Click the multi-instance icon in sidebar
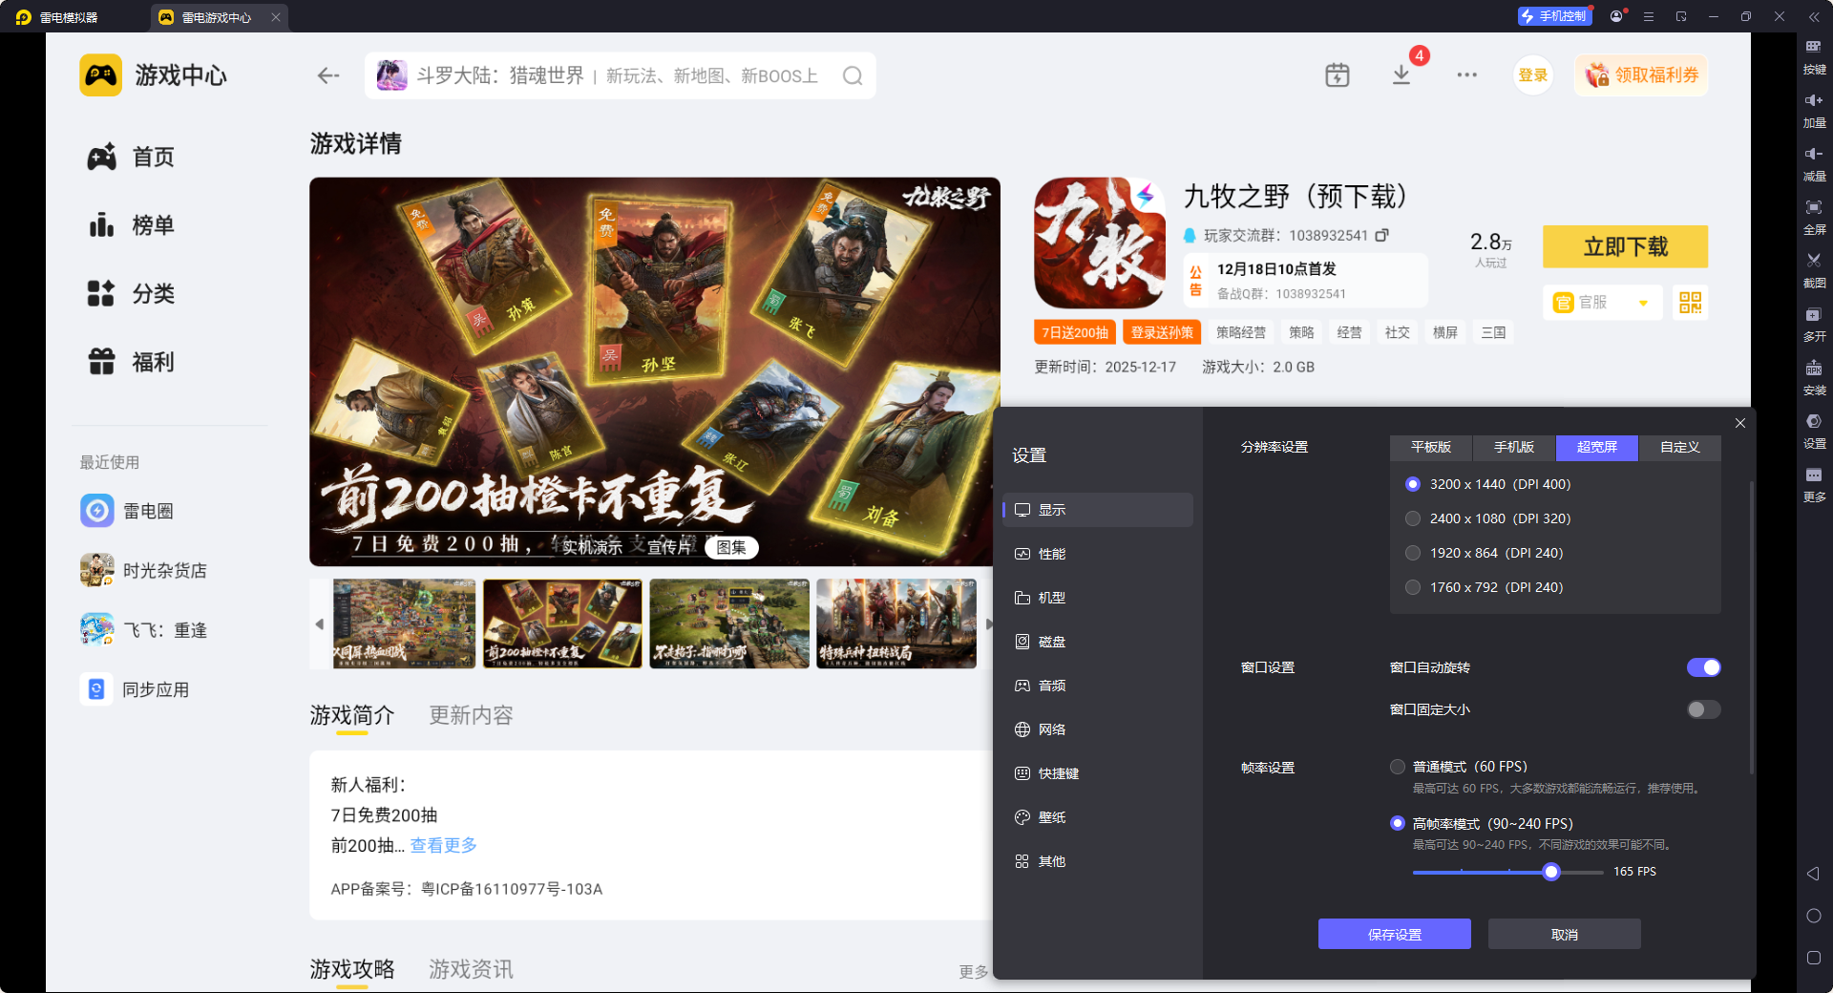This screenshot has width=1833, height=993. click(1813, 322)
